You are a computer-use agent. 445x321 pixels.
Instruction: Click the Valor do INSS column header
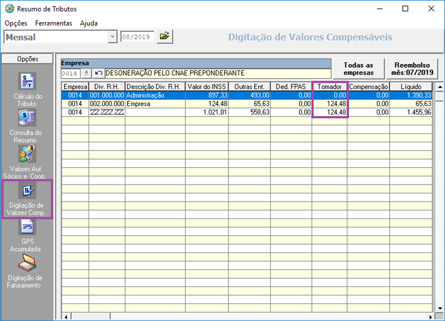point(207,87)
